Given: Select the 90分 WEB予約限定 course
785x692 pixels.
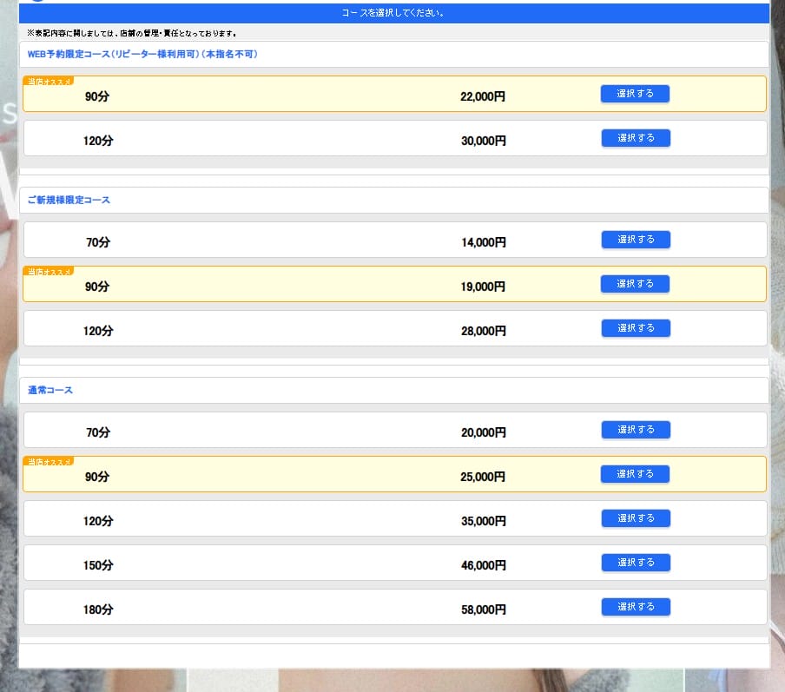Looking at the screenshot, I should tap(635, 93).
